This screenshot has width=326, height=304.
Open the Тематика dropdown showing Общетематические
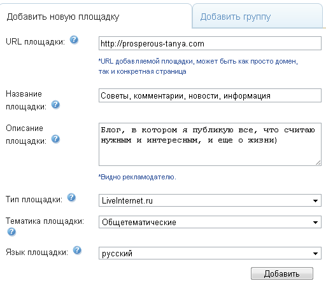tap(210, 222)
